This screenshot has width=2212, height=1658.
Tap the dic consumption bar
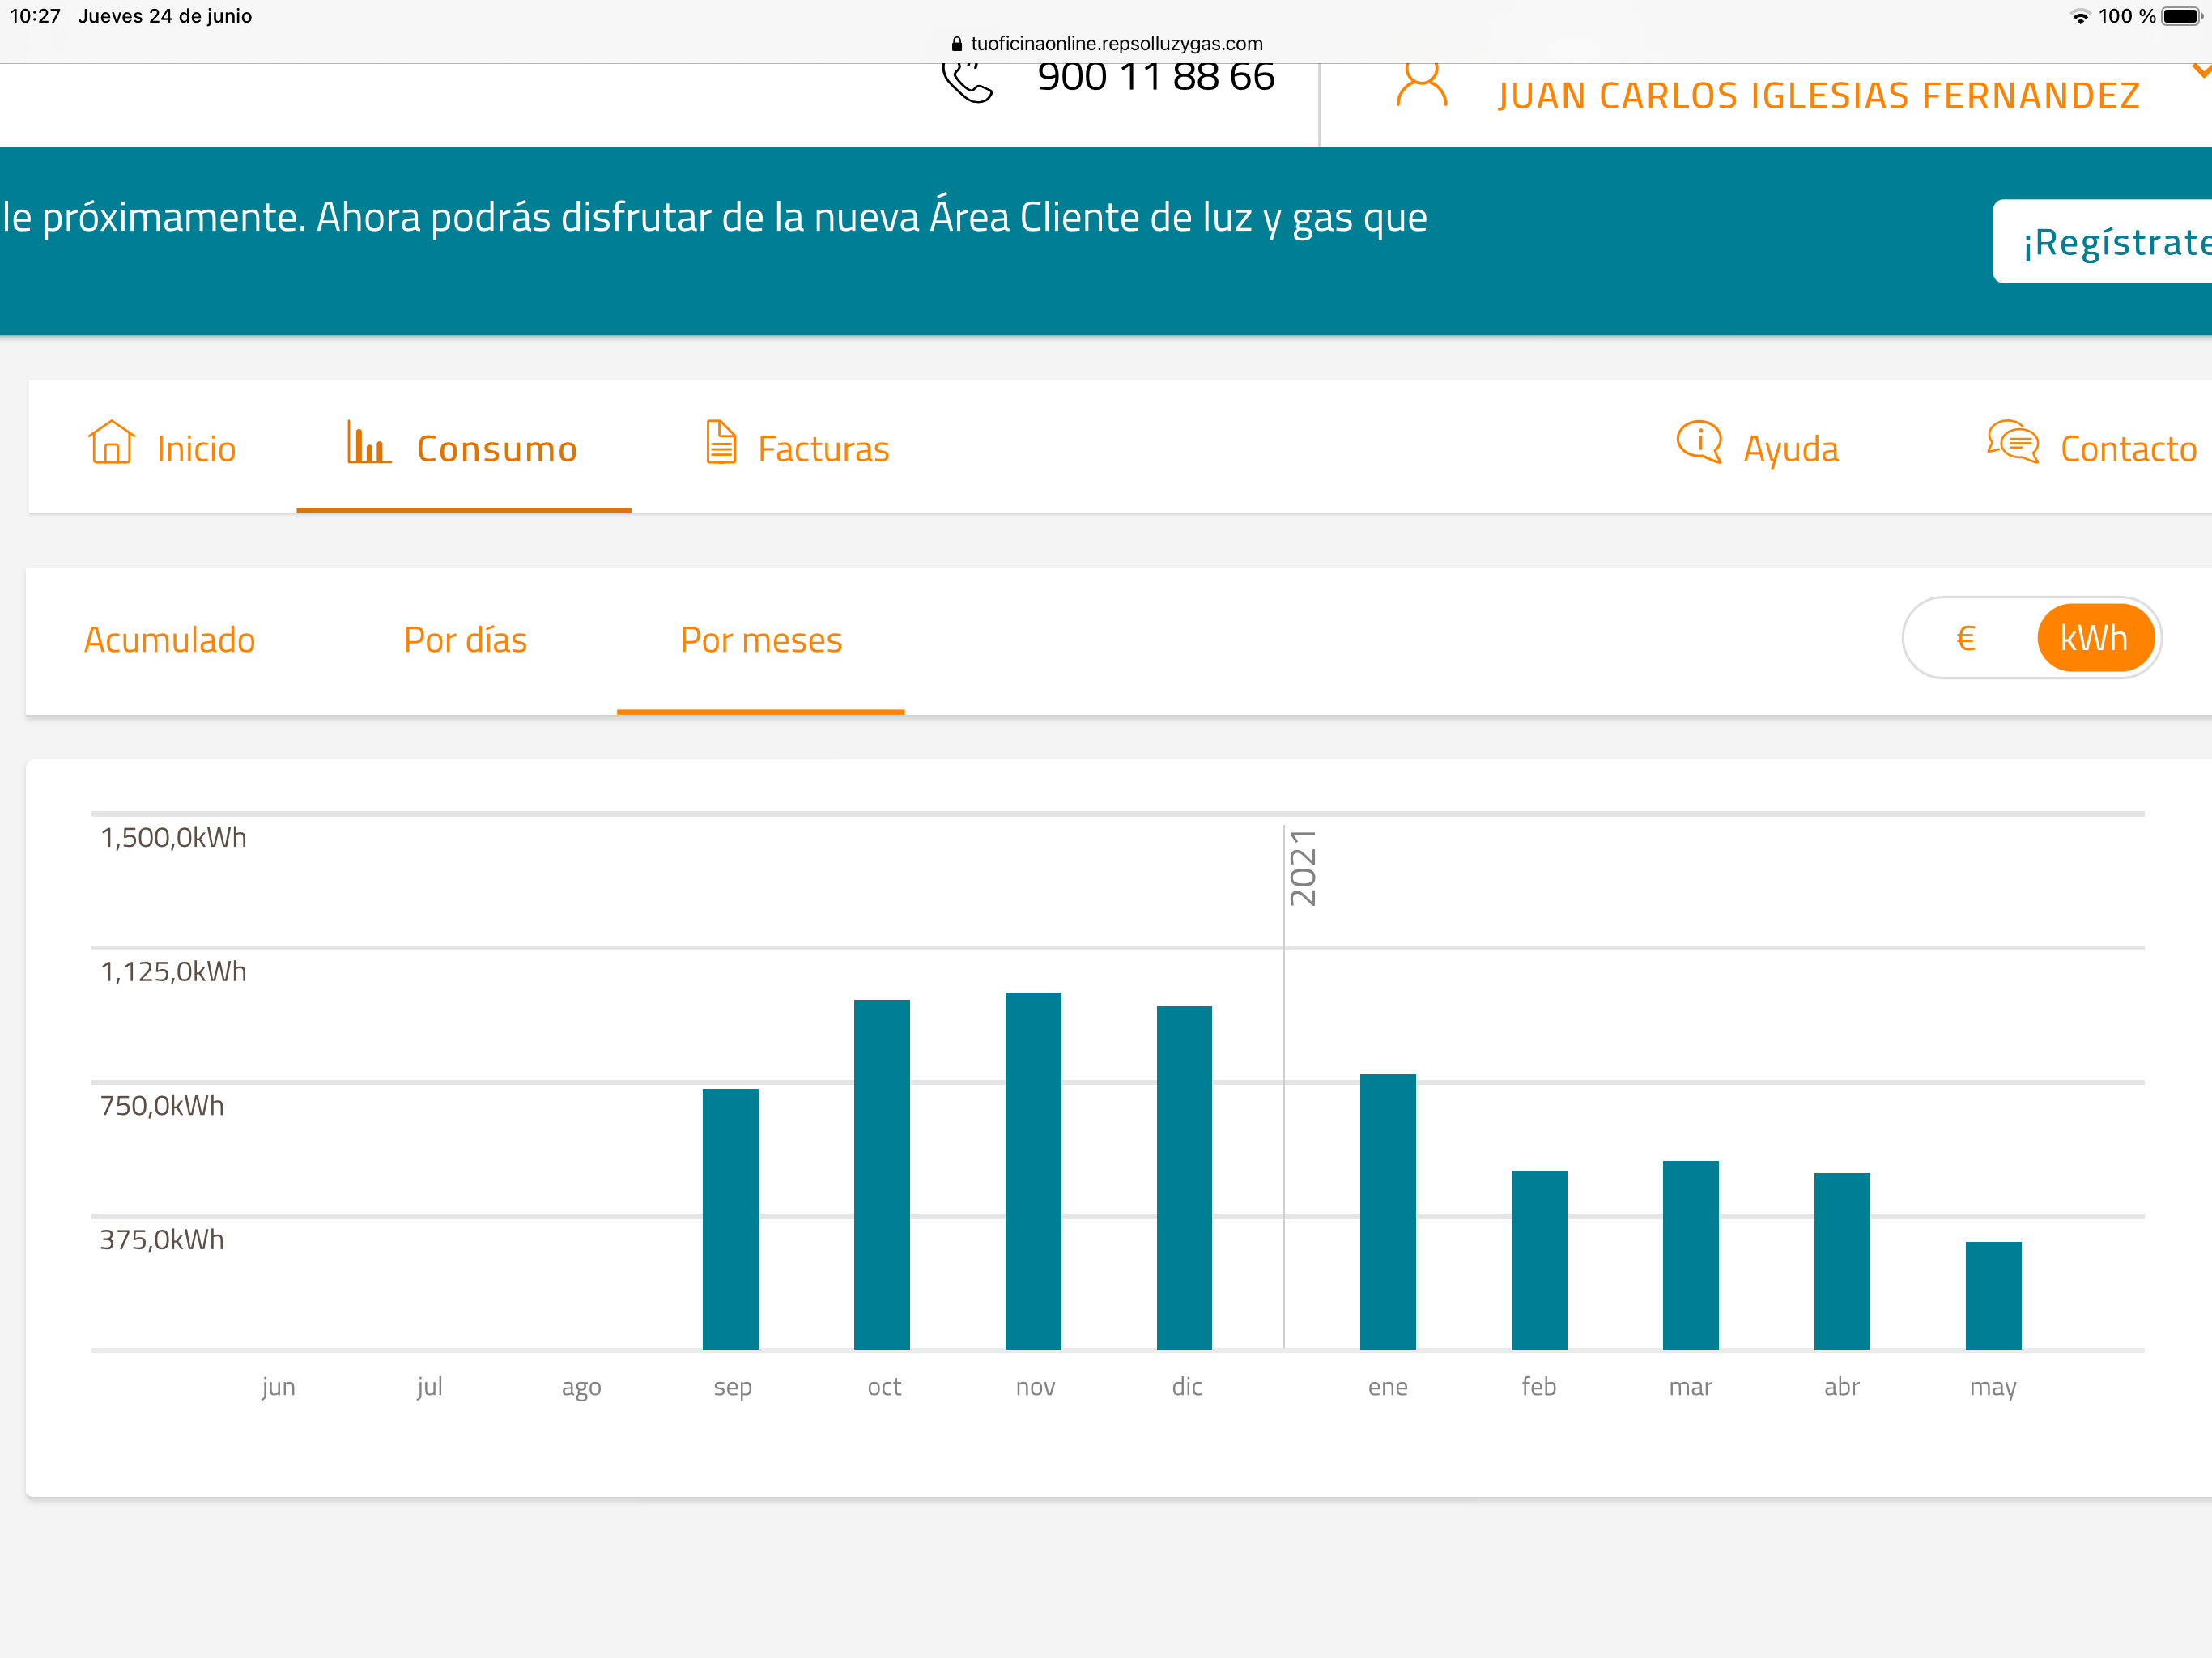tap(1185, 1178)
